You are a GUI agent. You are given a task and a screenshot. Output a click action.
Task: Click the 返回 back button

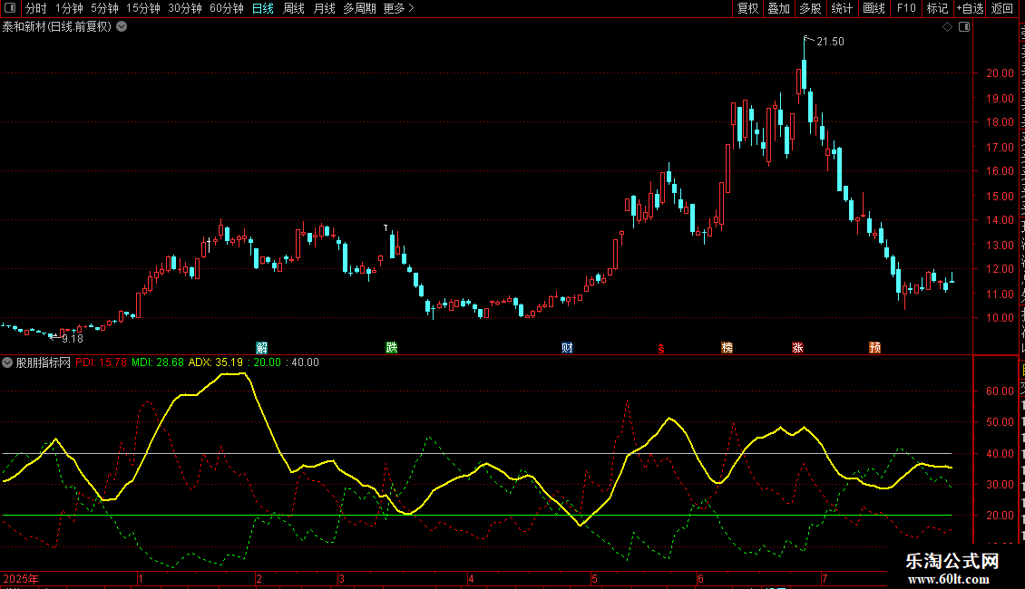point(1002,8)
